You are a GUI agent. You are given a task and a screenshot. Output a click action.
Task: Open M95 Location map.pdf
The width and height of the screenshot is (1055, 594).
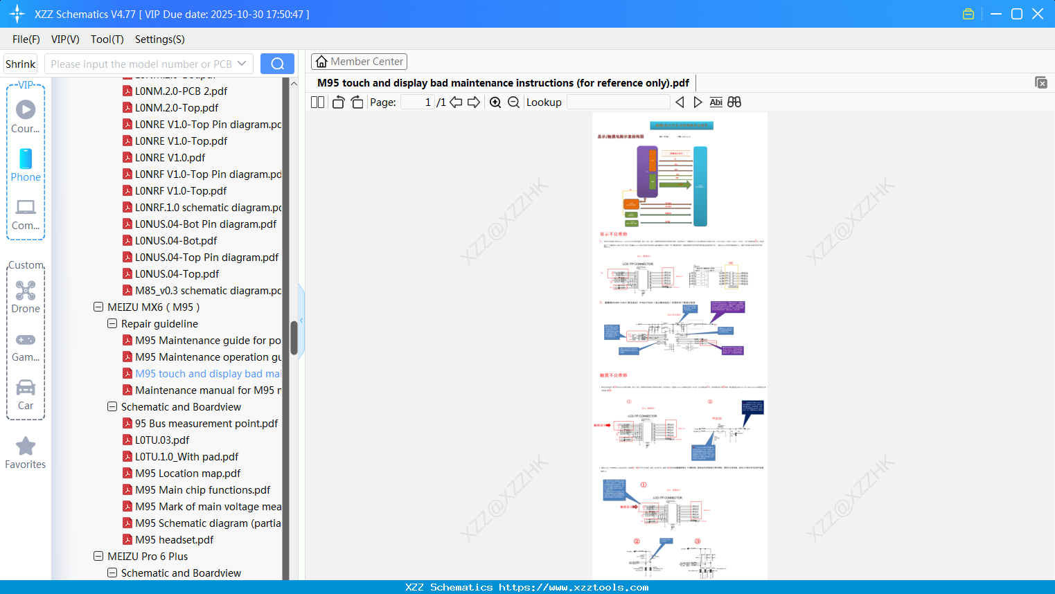[x=188, y=473]
